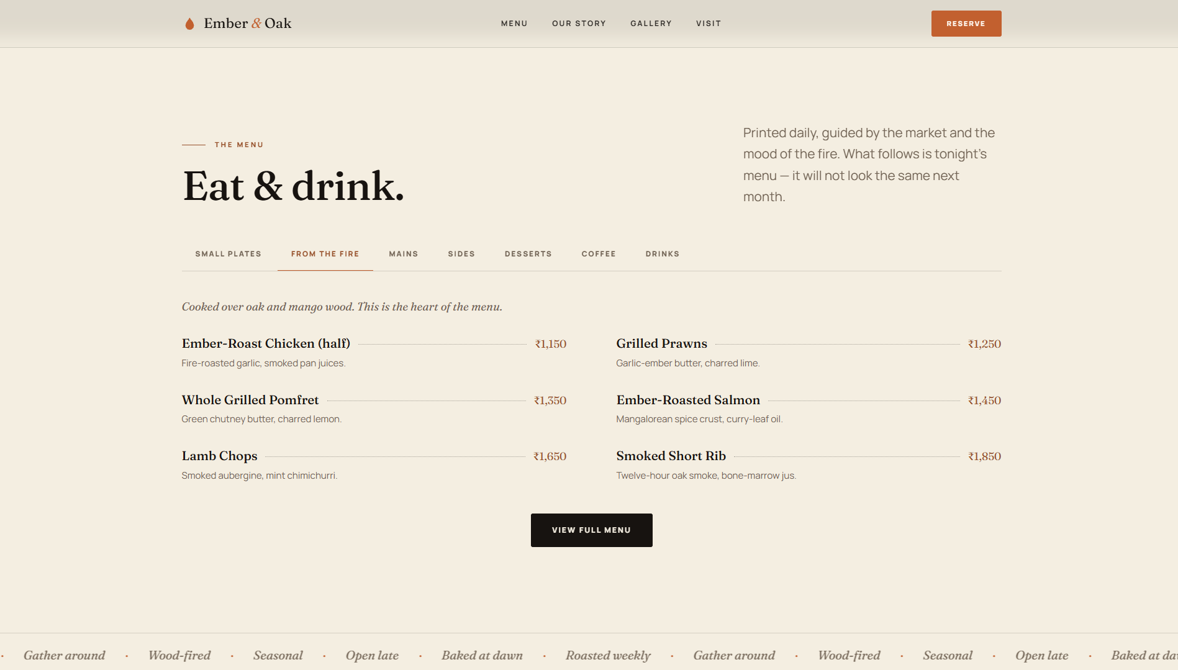Click the 'Cooked over oak and mango wood' tagline
The height and width of the screenshot is (670, 1178).
pyautogui.click(x=342, y=307)
